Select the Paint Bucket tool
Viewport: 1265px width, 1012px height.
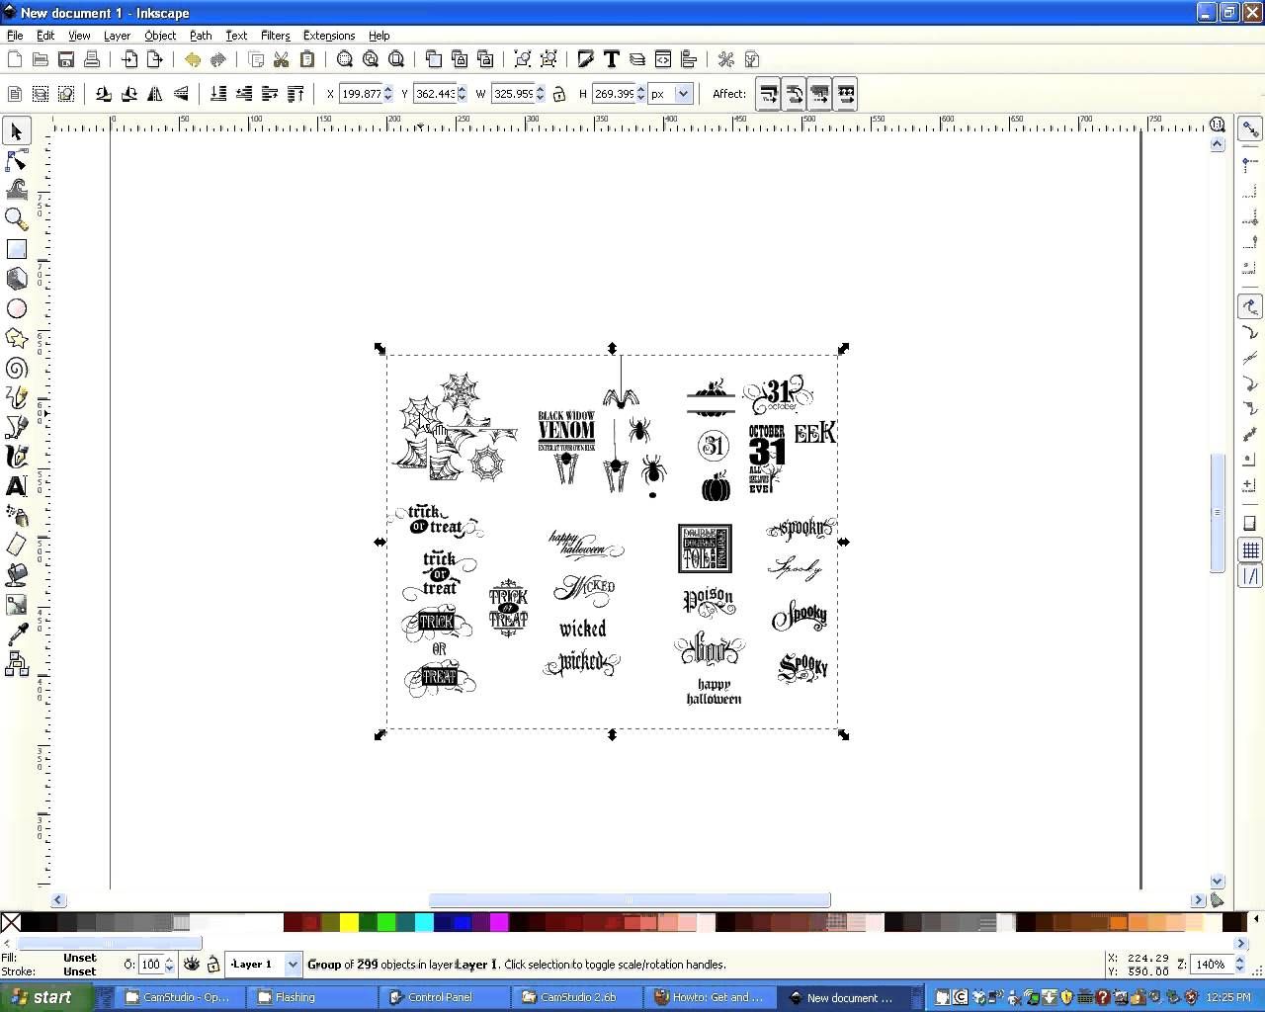[17, 575]
